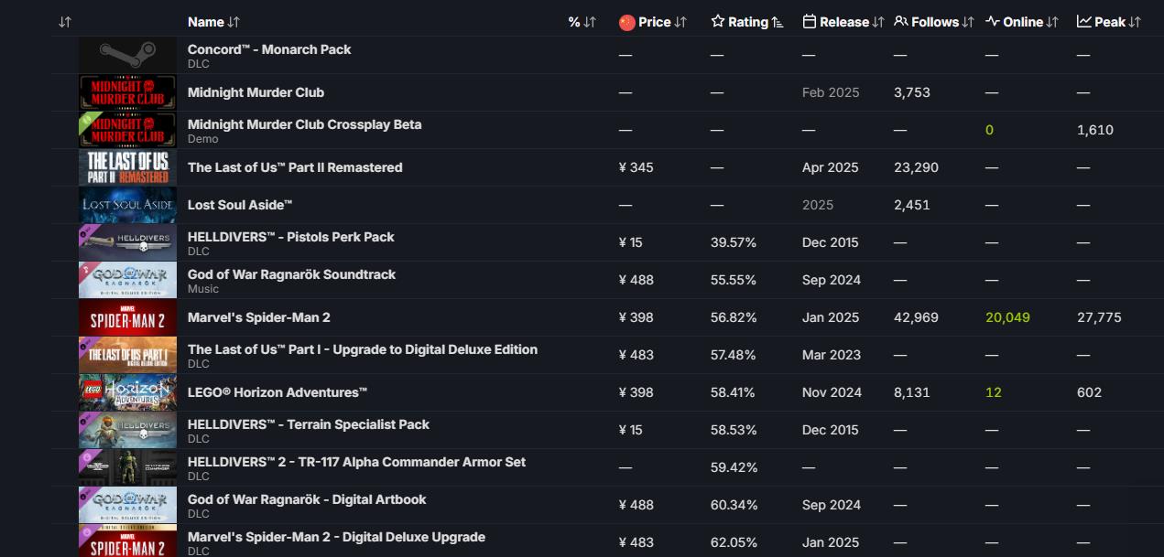Screen dimensions: 1164x557
Task: Click the people icon beside Follows
Action: click(x=901, y=22)
